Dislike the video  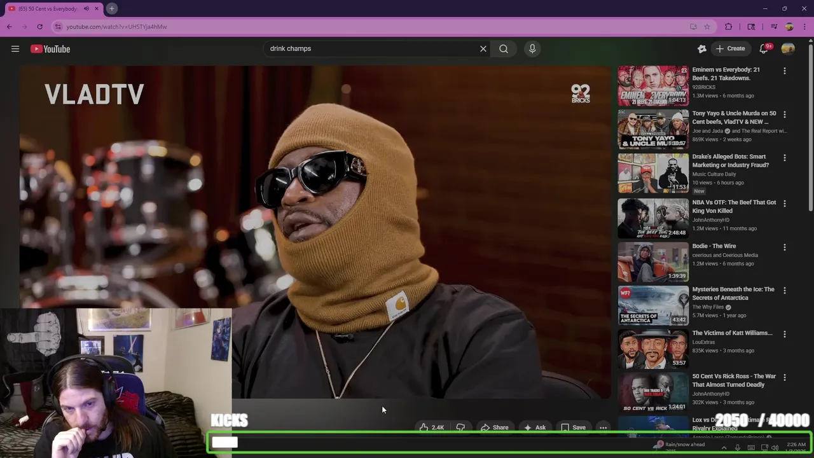point(460,427)
